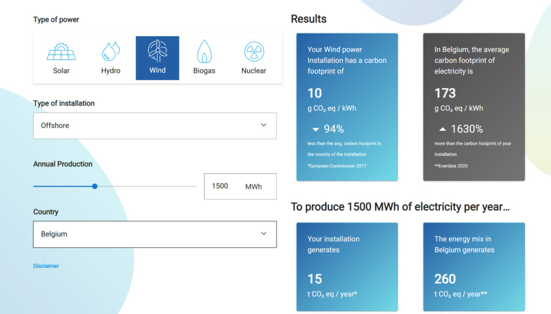551x314 pixels.
Task: Click the 'Annual Production' label
Action: click(63, 164)
